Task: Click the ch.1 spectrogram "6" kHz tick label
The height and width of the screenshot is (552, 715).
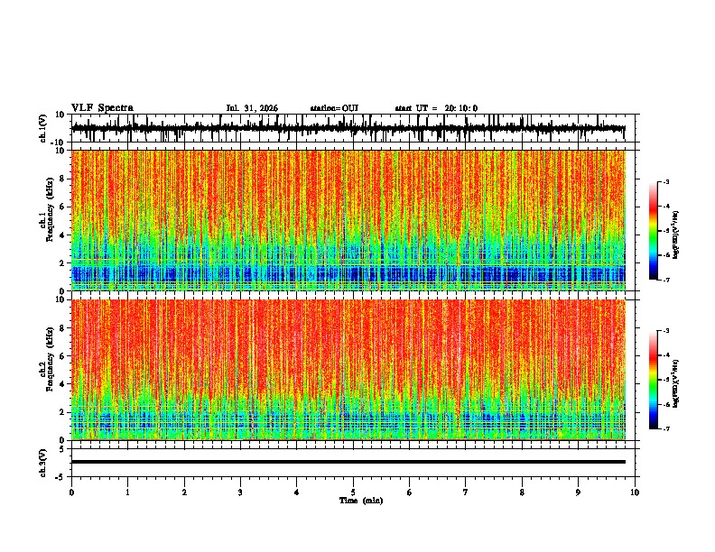Action: point(63,207)
